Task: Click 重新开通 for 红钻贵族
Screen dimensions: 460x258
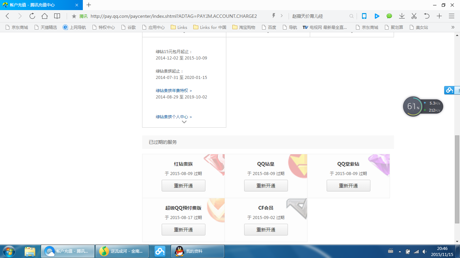Action: tap(184, 186)
